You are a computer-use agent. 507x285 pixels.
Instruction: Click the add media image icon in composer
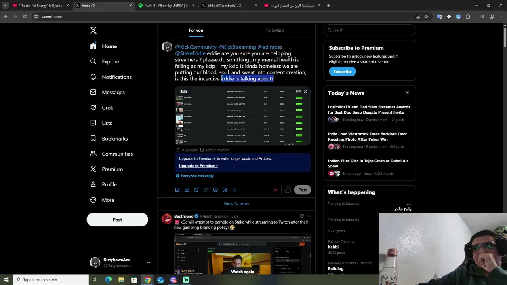177,190
